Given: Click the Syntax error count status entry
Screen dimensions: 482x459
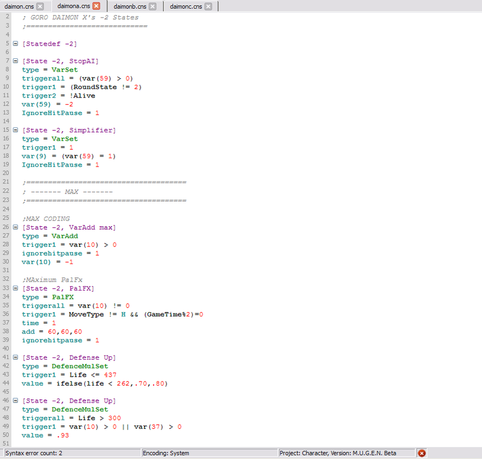Looking at the screenshot, I should click(x=72, y=453).
